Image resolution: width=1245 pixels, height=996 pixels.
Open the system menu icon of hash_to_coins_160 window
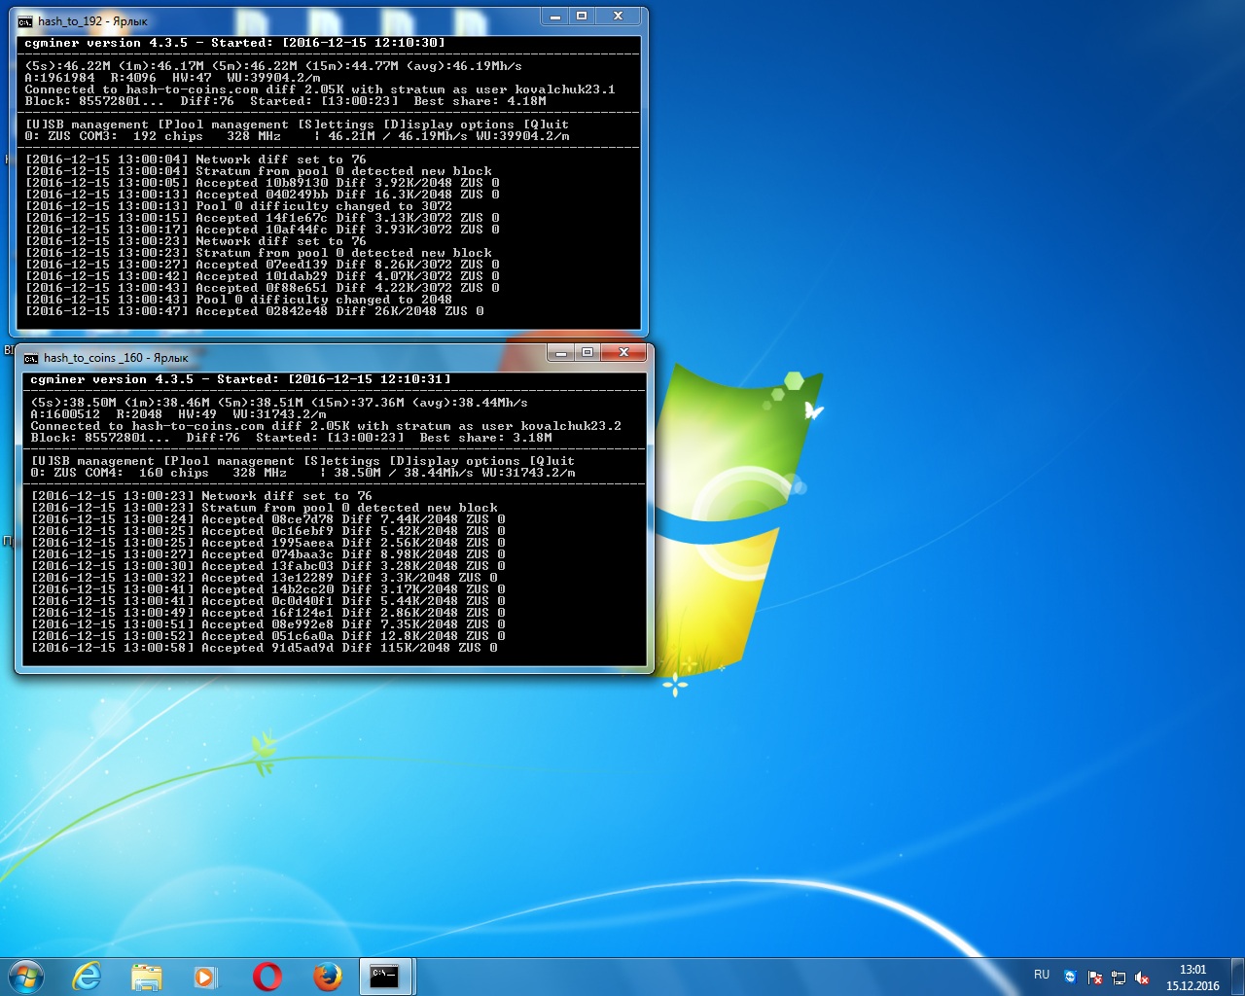pyautogui.click(x=31, y=358)
